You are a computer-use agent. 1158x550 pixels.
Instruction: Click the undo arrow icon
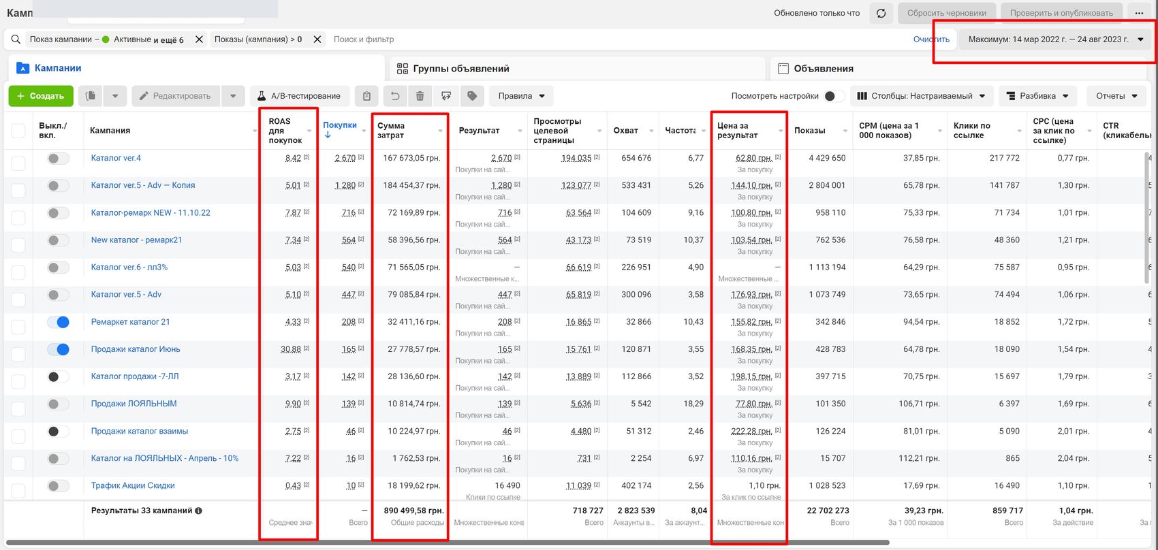click(394, 96)
